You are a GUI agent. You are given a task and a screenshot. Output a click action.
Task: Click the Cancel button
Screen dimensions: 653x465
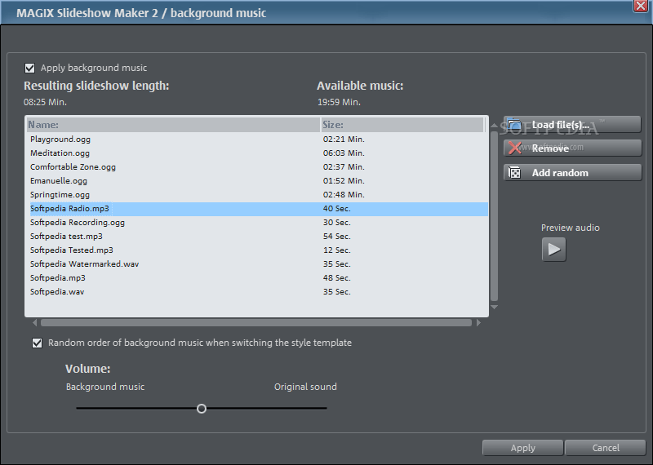(x=606, y=448)
